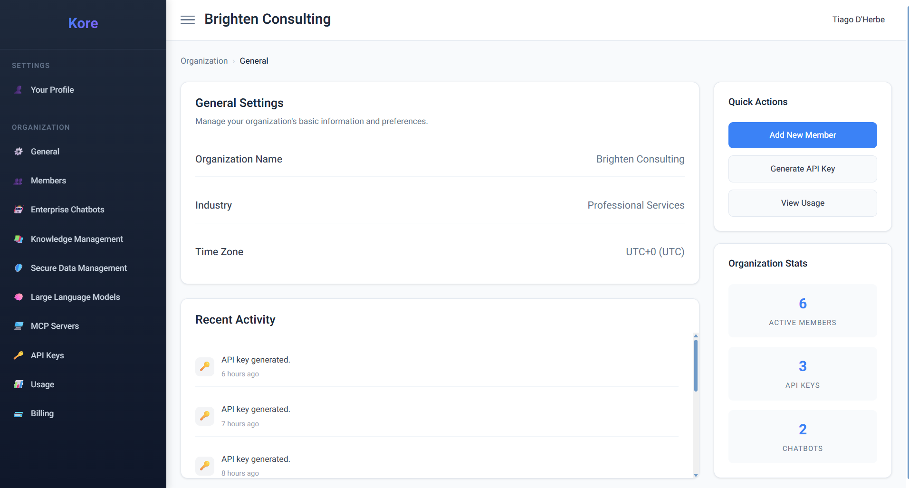Click the scroll down arrow in Recent Activity
Image resolution: width=909 pixels, height=488 pixels.
tap(696, 475)
